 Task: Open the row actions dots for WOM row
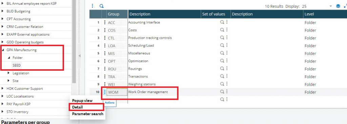click(x=105, y=92)
